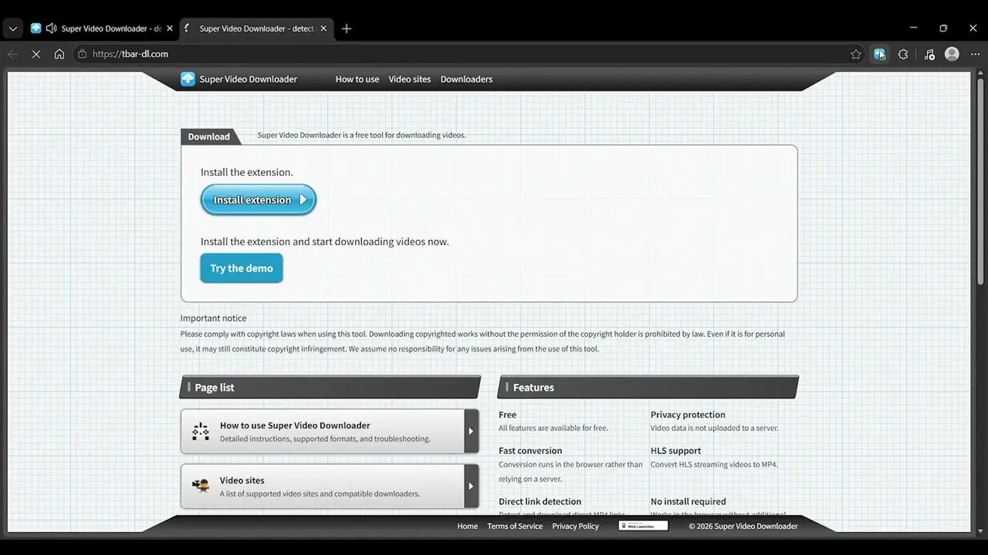This screenshot has height=555, width=988.
Task: Click the Super Video Downloader site logo
Action: pyautogui.click(x=239, y=79)
